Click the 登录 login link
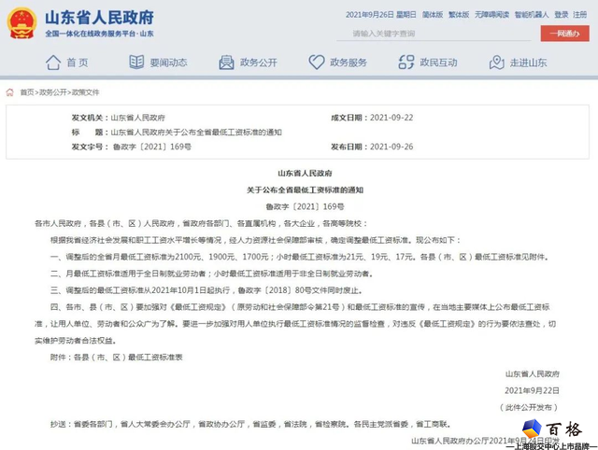The height and width of the screenshot is (450, 598). 561,15
